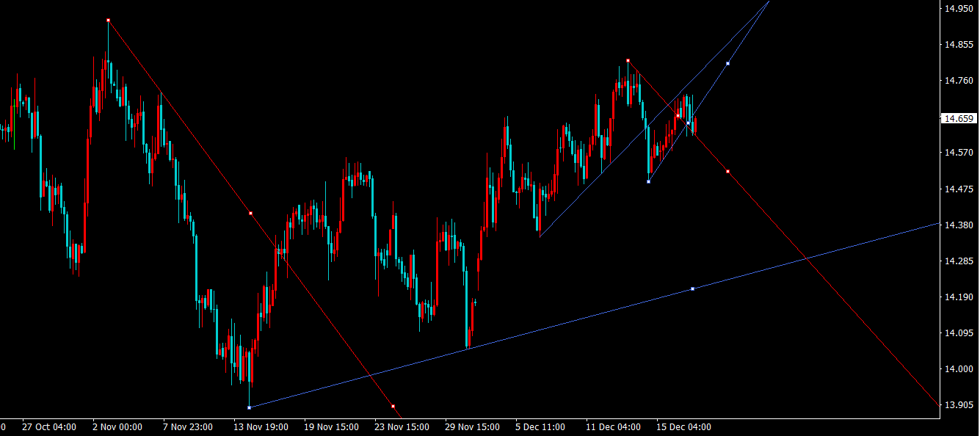The height and width of the screenshot is (436, 980).
Task: Click the 14.095 price scale label
Action: [x=959, y=333]
